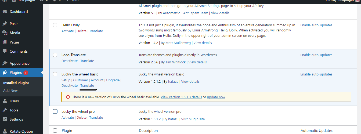Enable auto-updates for Lucky the wheel basic
The height and width of the screenshot is (134, 361).
[x=316, y=74]
